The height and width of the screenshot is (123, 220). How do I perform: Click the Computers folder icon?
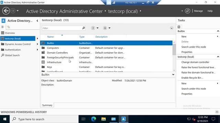(x=43, y=48)
